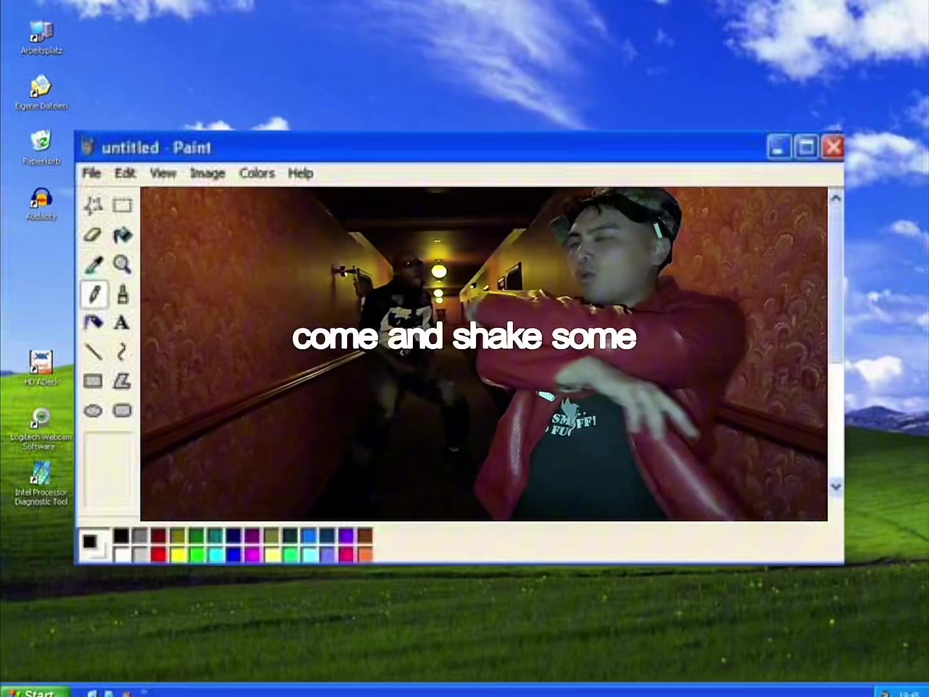Pick the navy blue palette color
Screen dimensions: 929x697
234,536
